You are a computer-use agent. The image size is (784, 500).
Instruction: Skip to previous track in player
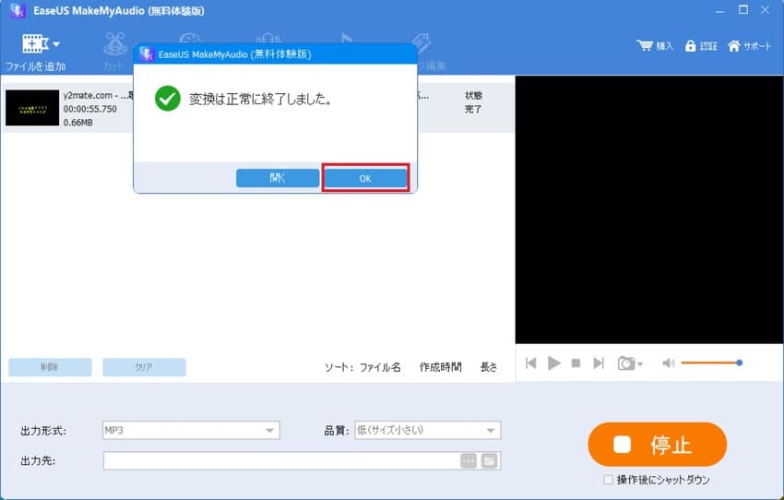531,363
